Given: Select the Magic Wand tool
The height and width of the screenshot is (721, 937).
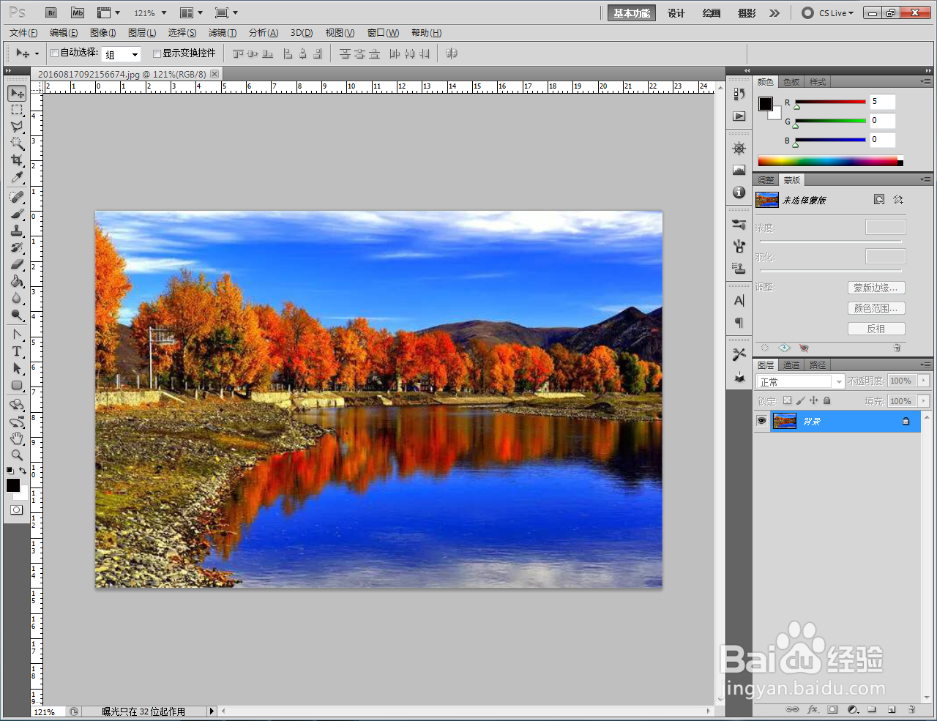Looking at the screenshot, I should coord(17,143).
